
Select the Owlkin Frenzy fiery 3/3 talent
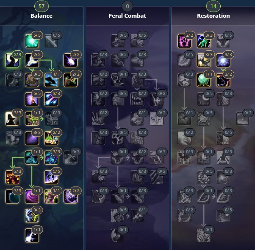click(x=12, y=177)
